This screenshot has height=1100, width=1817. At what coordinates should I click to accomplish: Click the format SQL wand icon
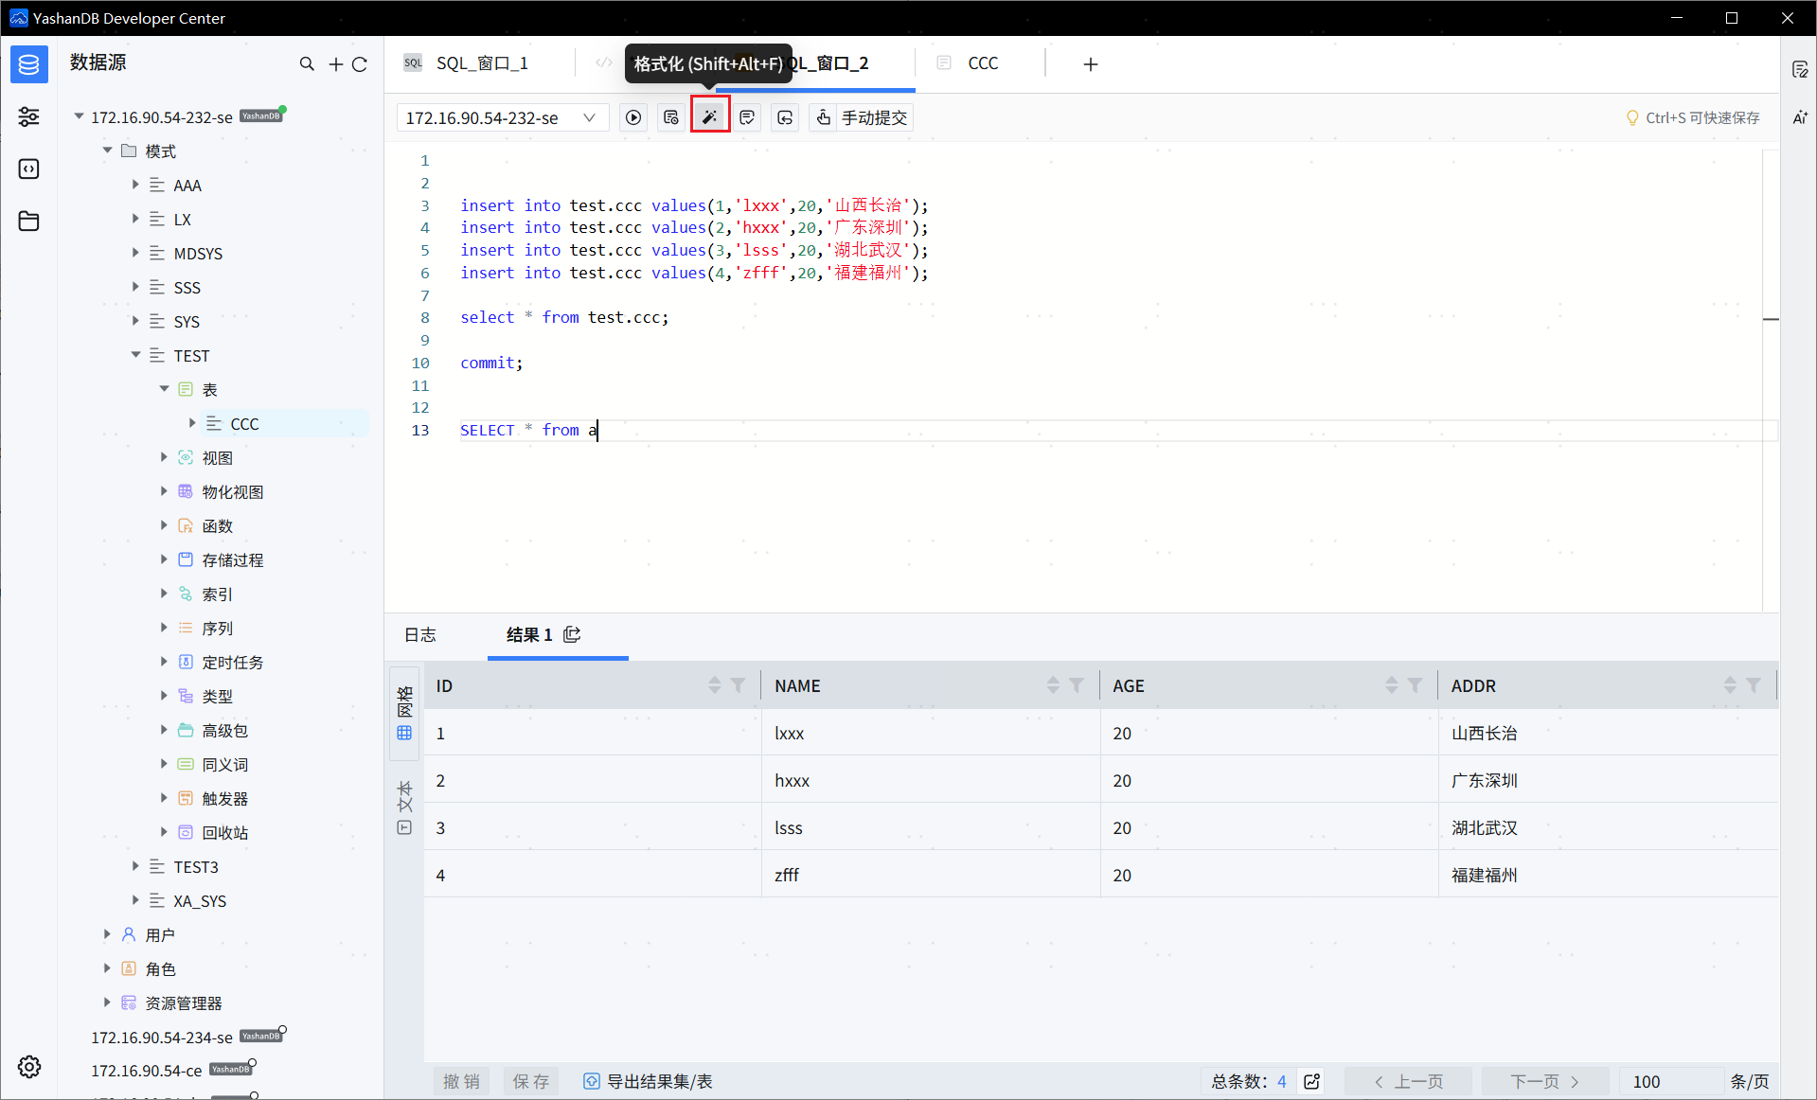point(709,117)
